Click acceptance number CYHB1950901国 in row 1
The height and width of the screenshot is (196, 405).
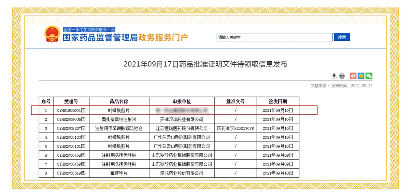[71, 110]
